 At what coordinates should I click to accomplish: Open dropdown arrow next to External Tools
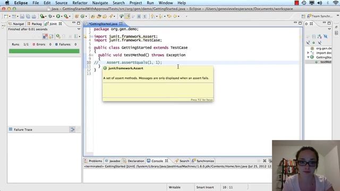70,16
